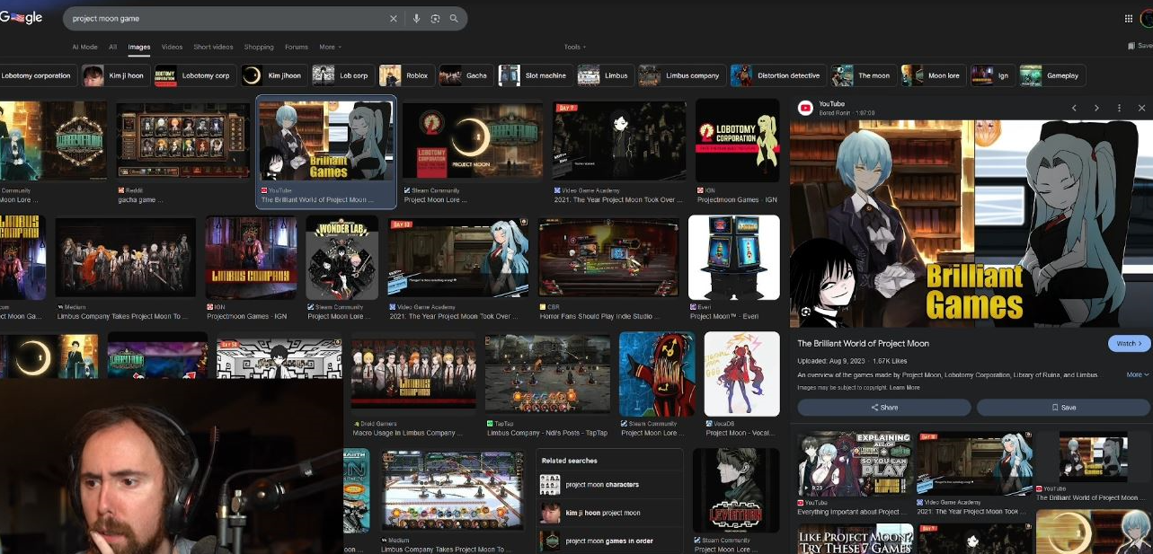Go to the Forums tab
This screenshot has height=554, width=1153.
point(297,47)
